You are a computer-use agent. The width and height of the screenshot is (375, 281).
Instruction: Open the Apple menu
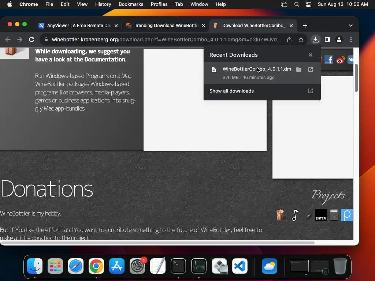[x=10, y=4]
